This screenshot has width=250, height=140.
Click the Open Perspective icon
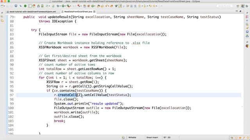(238, 6)
